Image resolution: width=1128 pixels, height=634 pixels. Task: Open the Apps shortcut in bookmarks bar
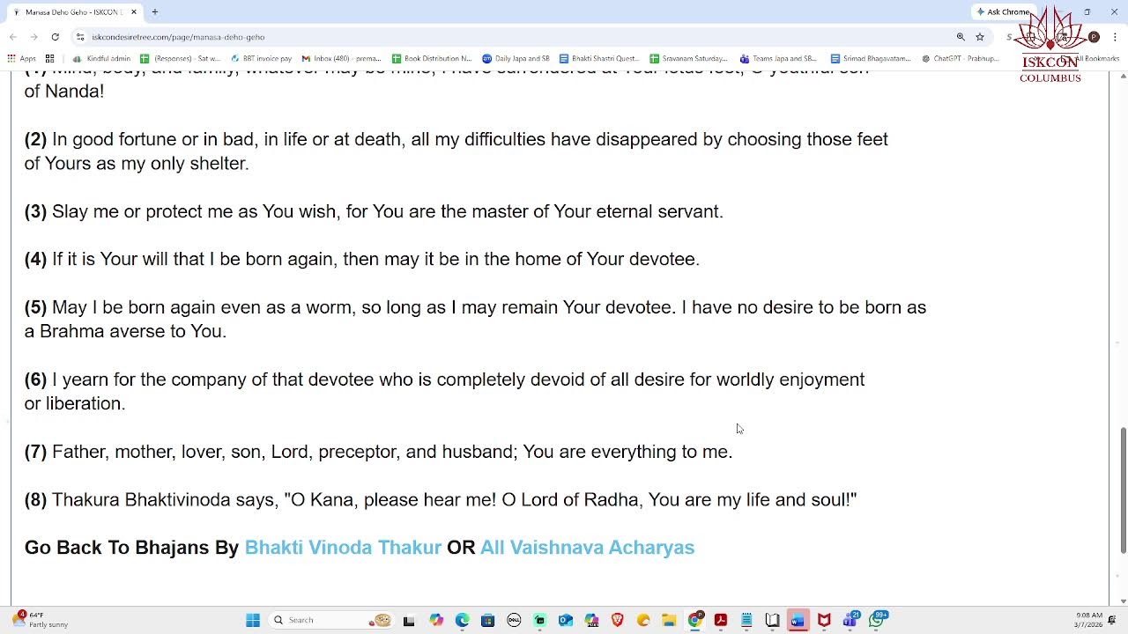pos(22,59)
